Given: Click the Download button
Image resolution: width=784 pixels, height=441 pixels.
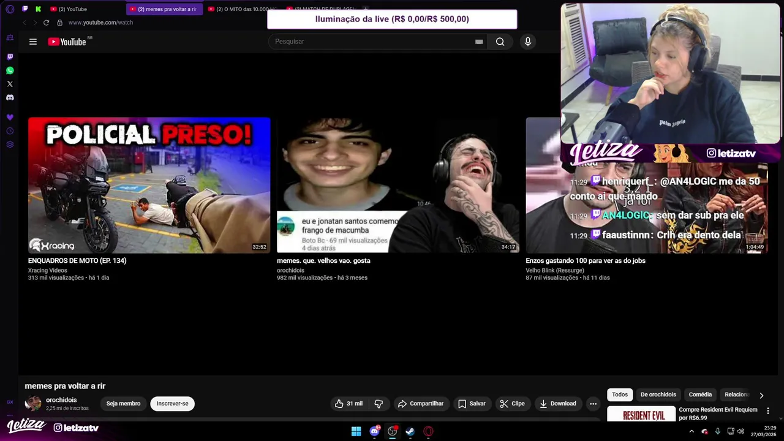Looking at the screenshot, I should pyautogui.click(x=557, y=404).
